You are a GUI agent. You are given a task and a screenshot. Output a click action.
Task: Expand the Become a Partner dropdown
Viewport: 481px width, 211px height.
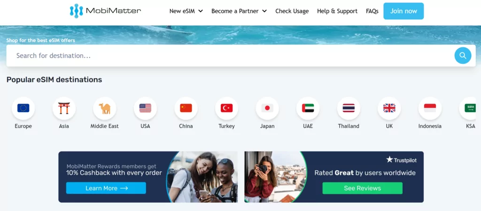tap(239, 11)
